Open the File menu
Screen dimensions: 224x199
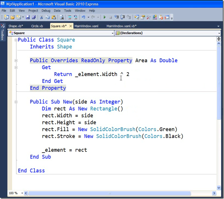pyautogui.click(x=4, y=11)
